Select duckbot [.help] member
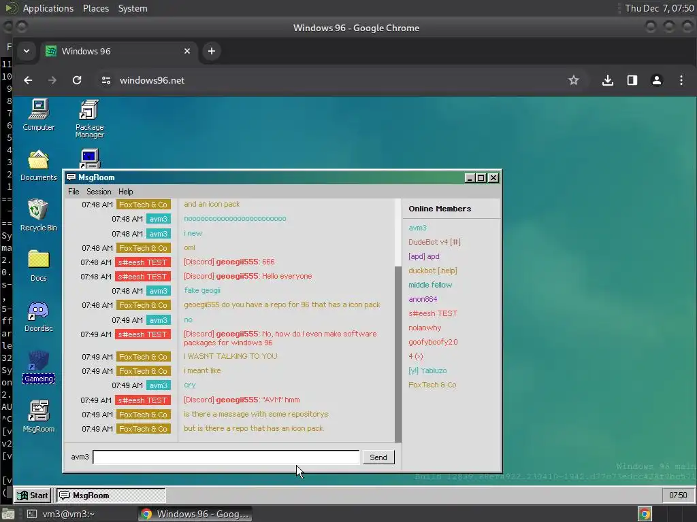The width and height of the screenshot is (697, 522). click(432, 271)
